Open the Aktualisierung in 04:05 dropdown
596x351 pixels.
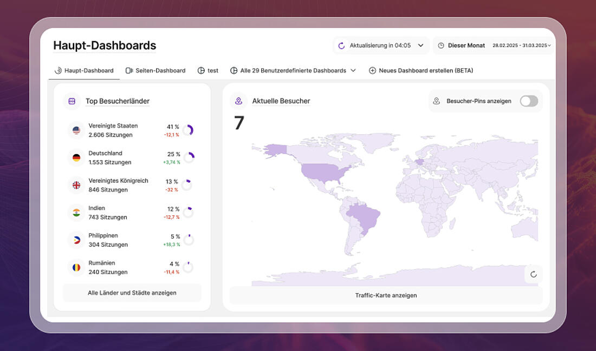(x=381, y=45)
